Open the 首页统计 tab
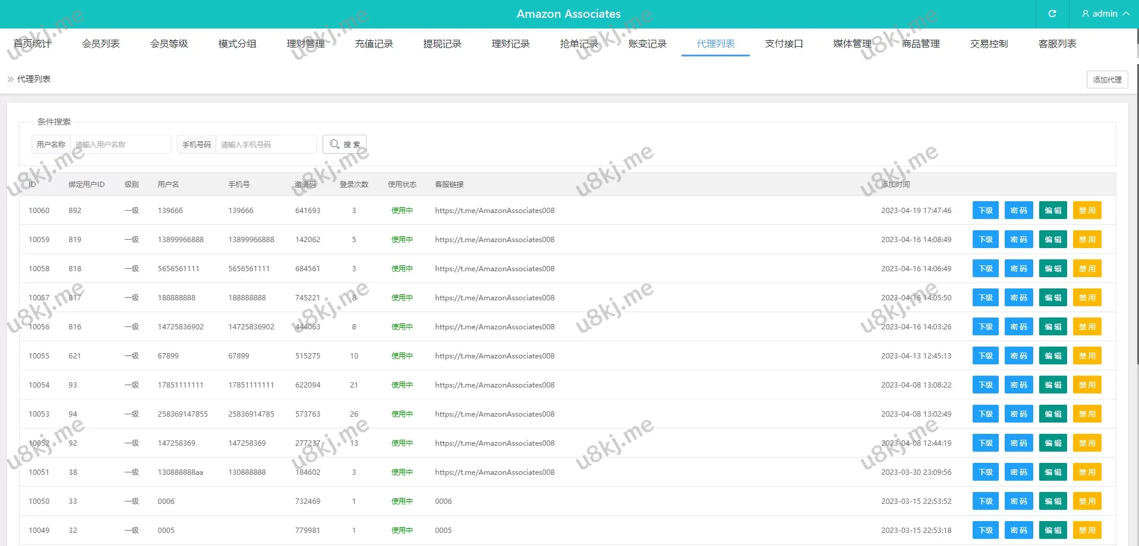This screenshot has height=546, width=1139. pos(32,44)
